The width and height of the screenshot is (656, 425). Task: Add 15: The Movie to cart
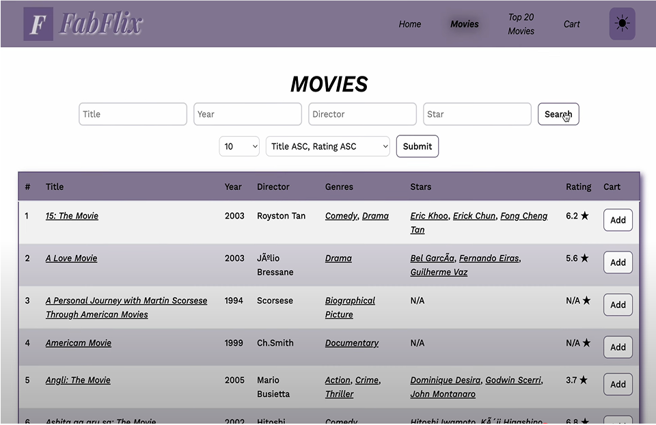coord(618,220)
